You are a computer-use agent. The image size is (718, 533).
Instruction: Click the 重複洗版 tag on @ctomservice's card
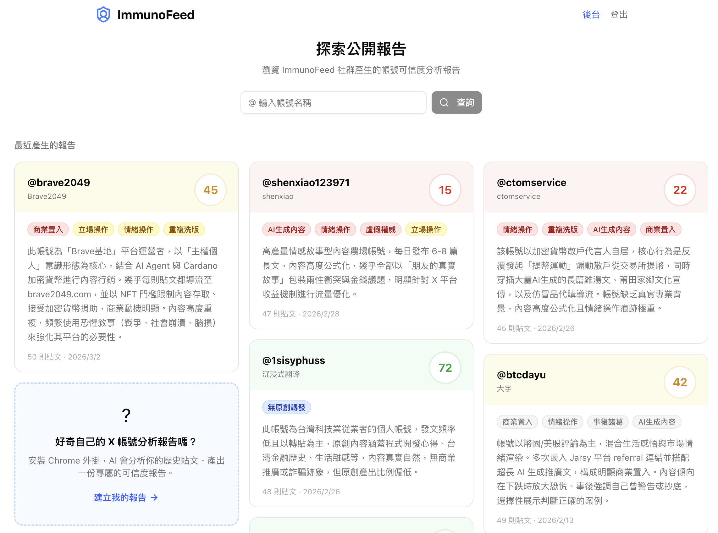pos(562,229)
